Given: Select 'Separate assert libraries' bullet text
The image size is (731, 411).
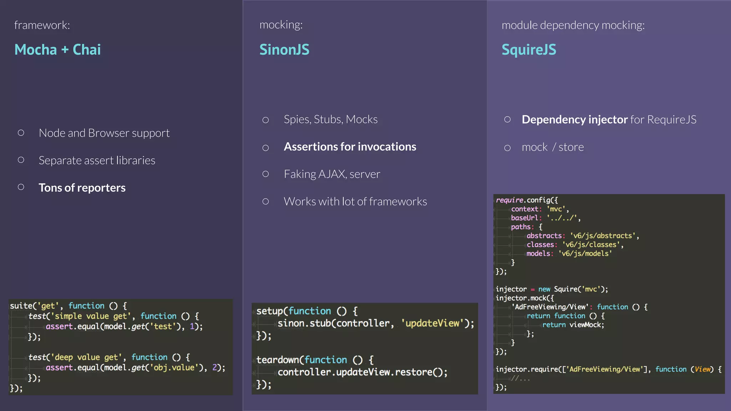Looking at the screenshot, I should [97, 161].
